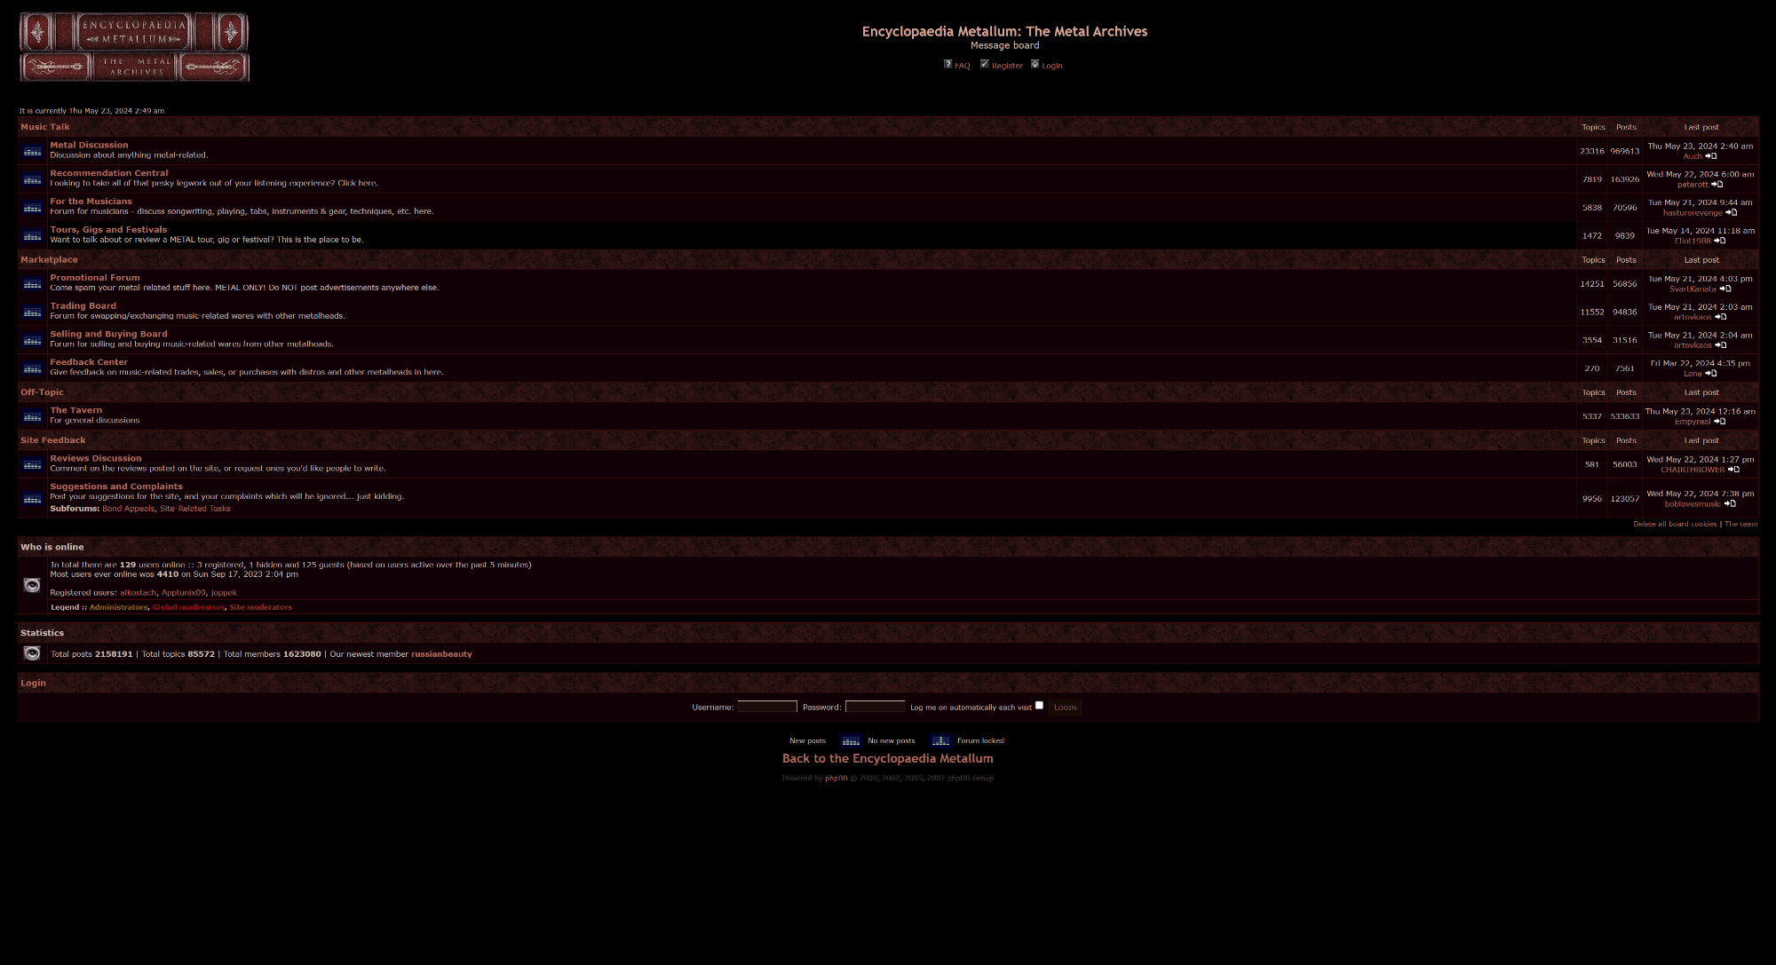The height and width of the screenshot is (965, 1776).
Task: Click the Register icon in header
Action: pos(984,64)
